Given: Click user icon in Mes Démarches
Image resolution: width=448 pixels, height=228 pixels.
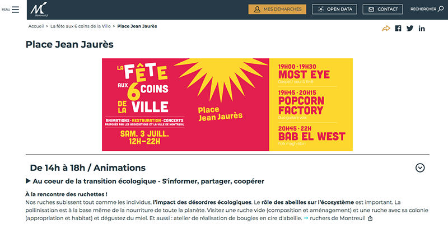Looking at the screenshot, I should tap(257, 9).
